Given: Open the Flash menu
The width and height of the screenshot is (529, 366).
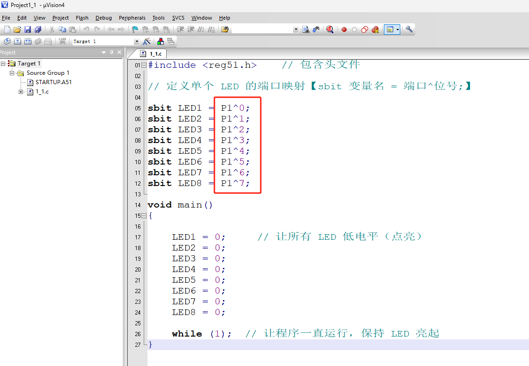Looking at the screenshot, I should coord(82,18).
